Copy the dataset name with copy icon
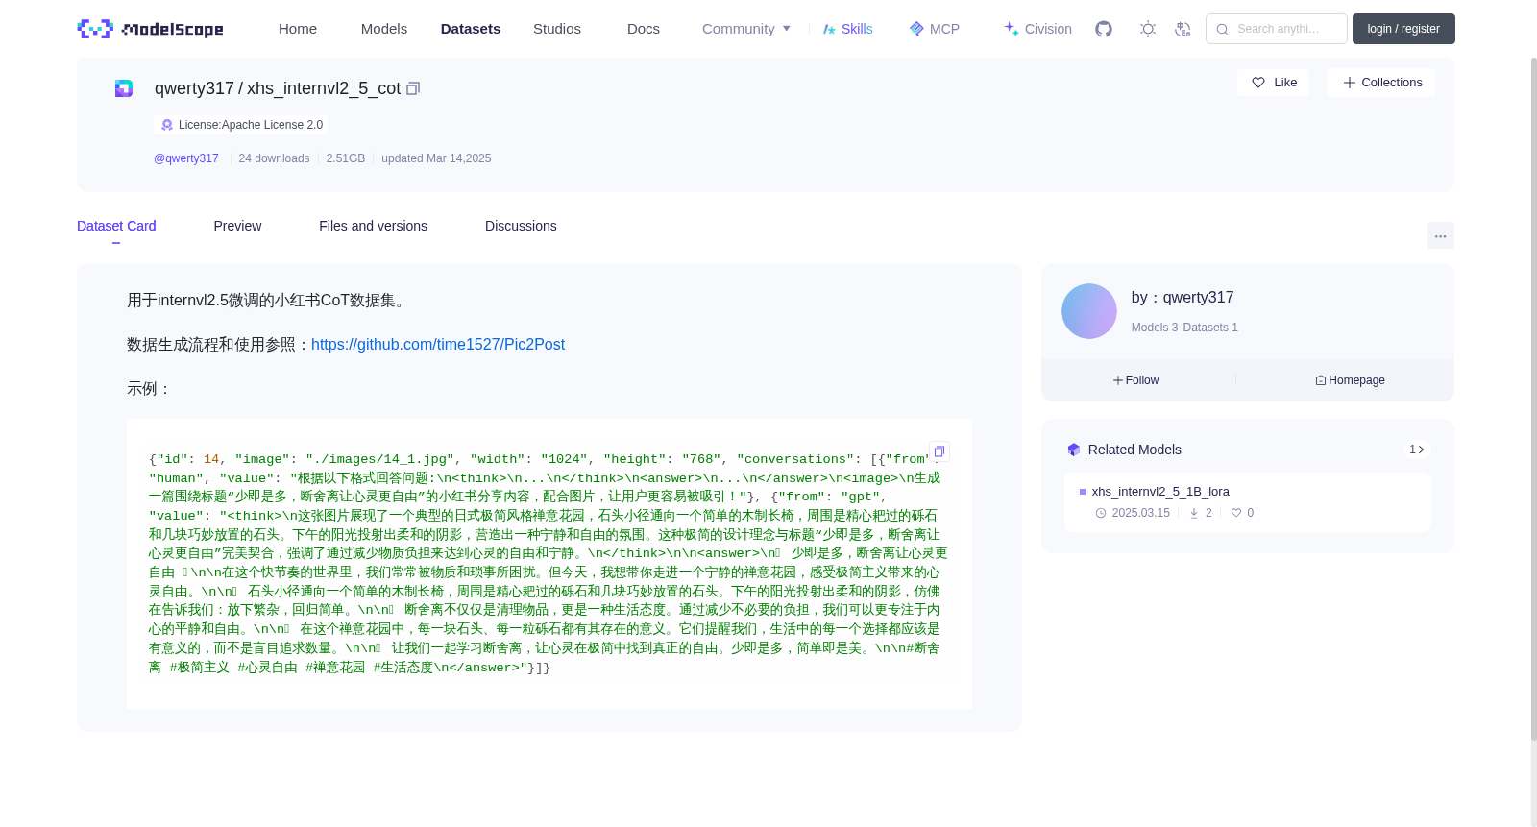Image resolution: width=1537 pixels, height=827 pixels. point(413,88)
